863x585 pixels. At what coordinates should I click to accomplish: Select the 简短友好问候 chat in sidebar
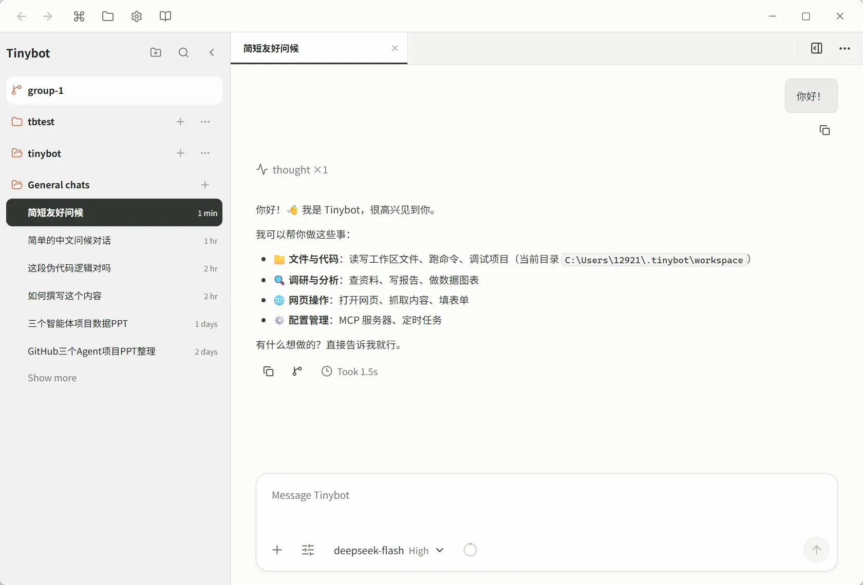pos(114,212)
